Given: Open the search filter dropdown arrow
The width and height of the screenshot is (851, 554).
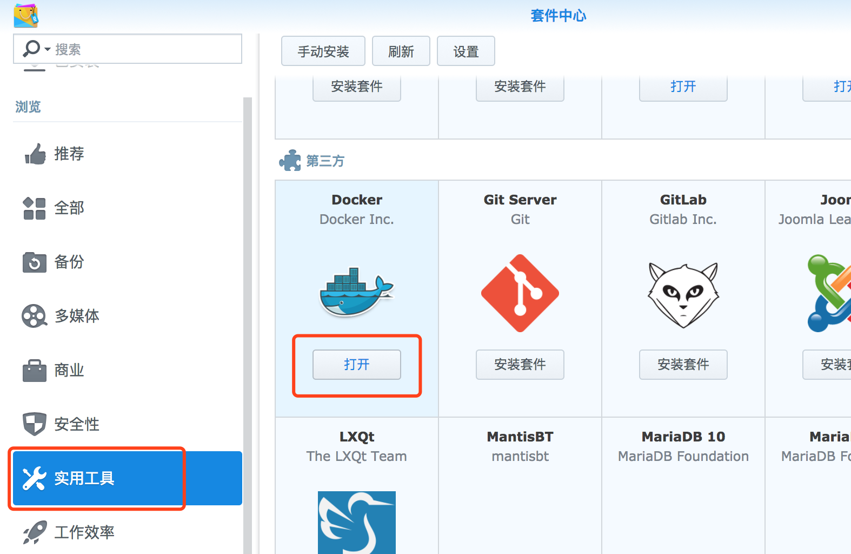Looking at the screenshot, I should (48, 50).
